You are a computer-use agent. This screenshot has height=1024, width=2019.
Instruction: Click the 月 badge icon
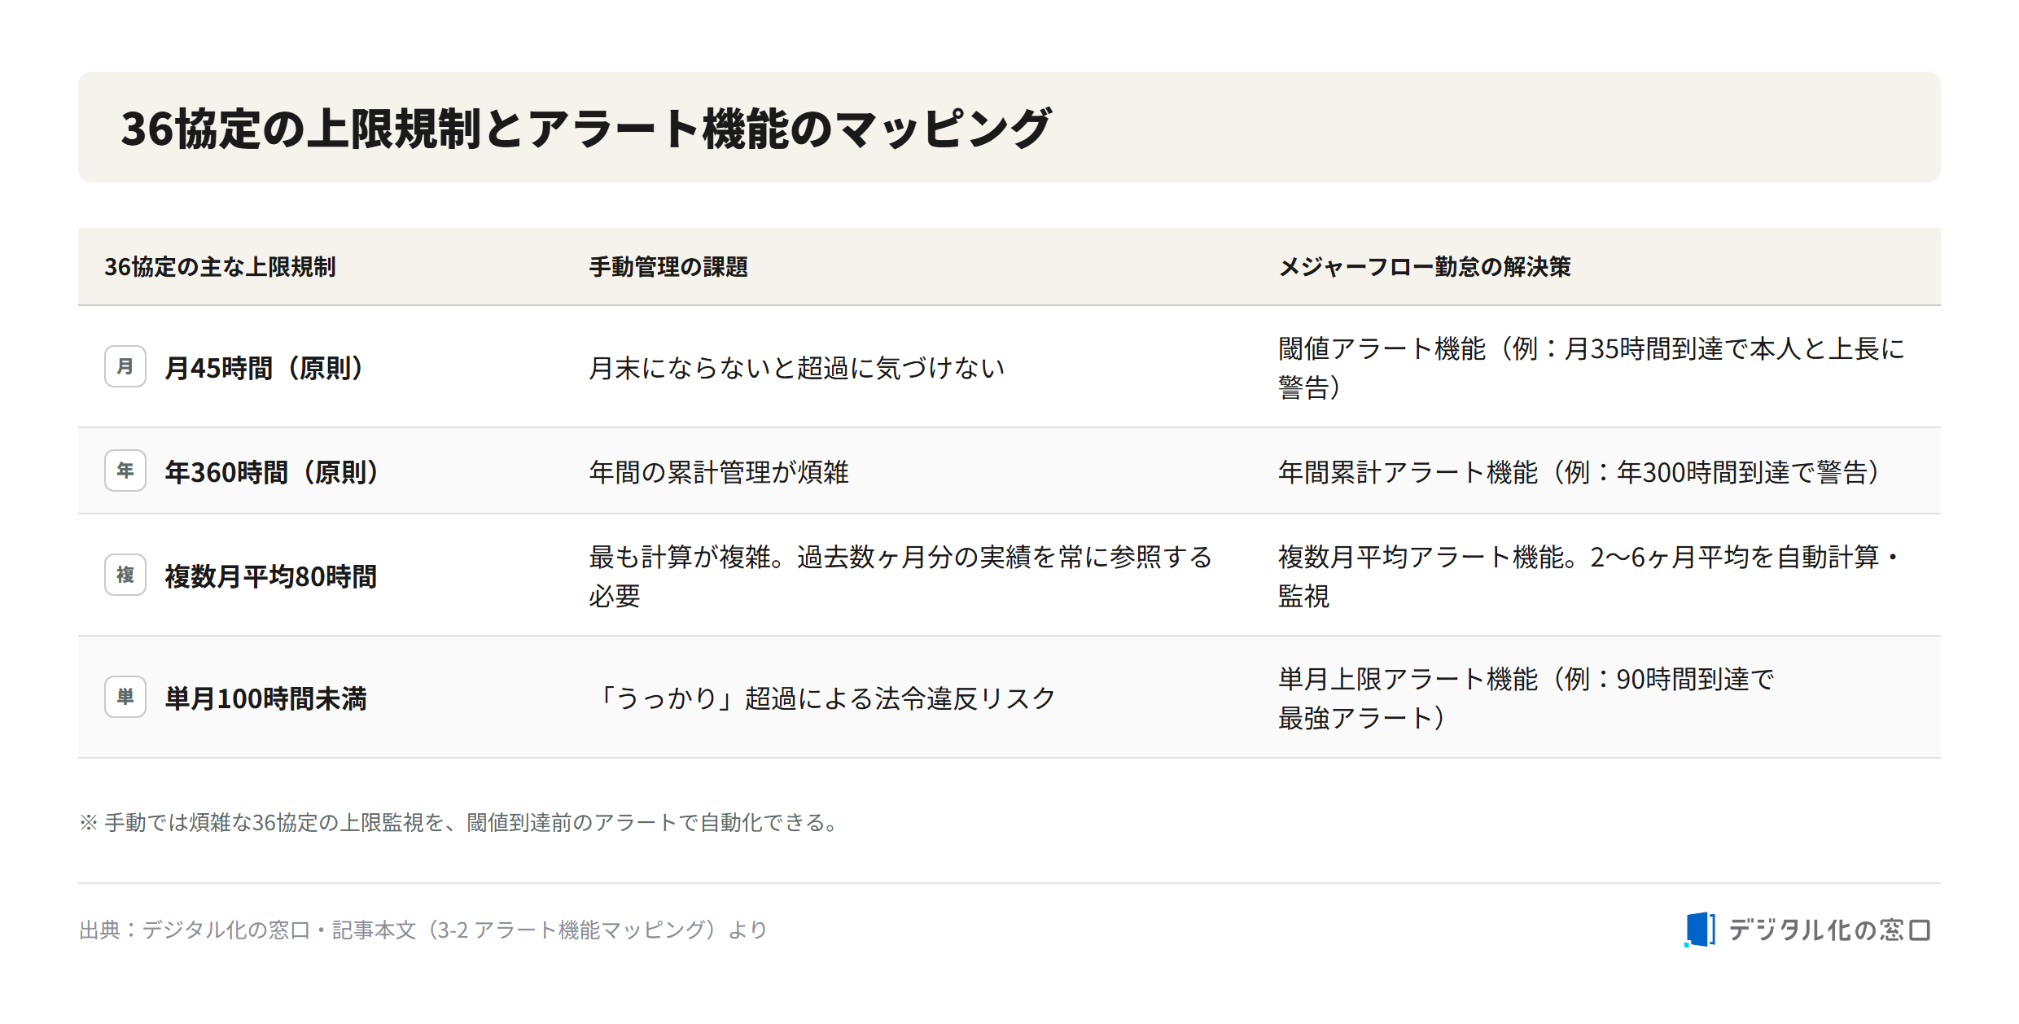[x=125, y=366]
